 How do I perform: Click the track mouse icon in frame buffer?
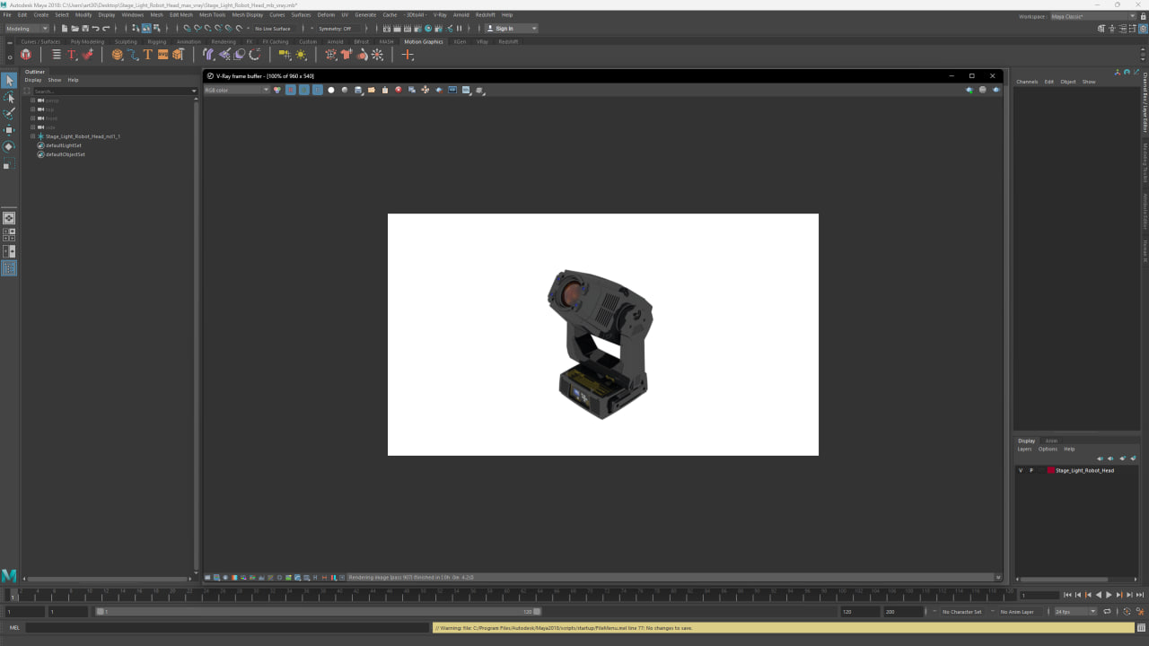click(x=425, y=90)
